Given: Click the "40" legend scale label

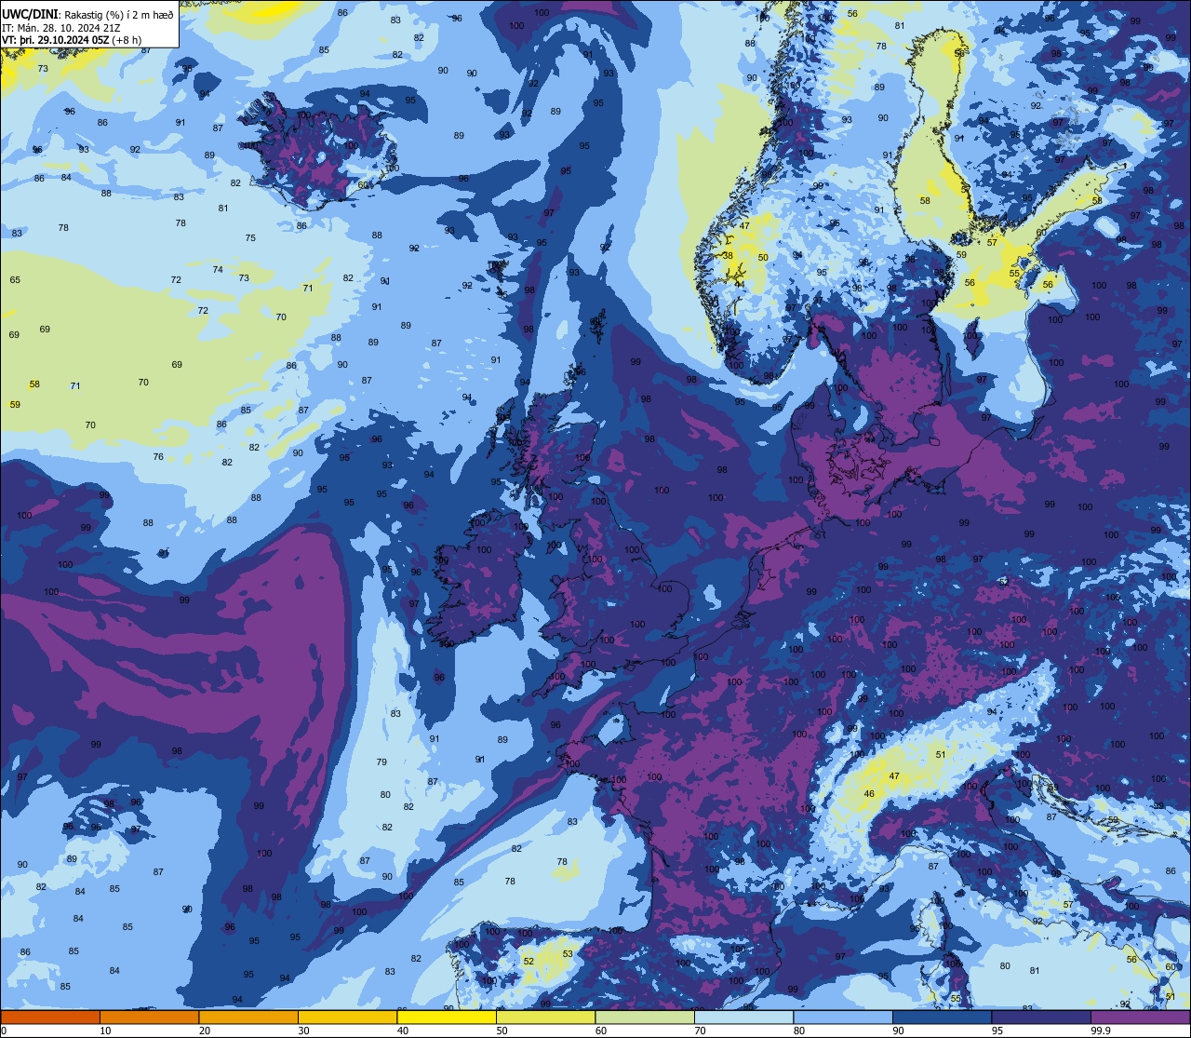Looking at the screenshot, I should tap(403, 1031).
